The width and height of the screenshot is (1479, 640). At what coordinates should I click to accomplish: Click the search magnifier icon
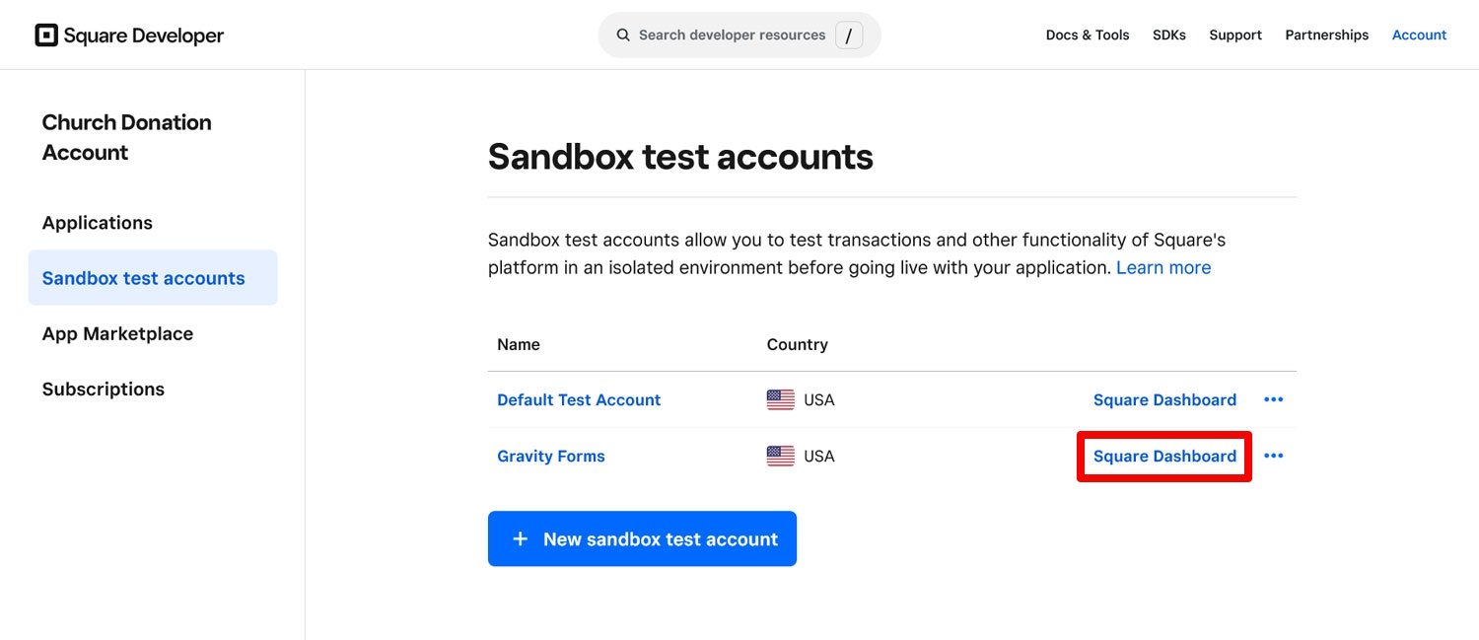[623, 36]
